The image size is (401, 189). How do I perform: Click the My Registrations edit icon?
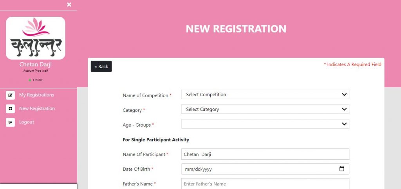click(10, 95)
